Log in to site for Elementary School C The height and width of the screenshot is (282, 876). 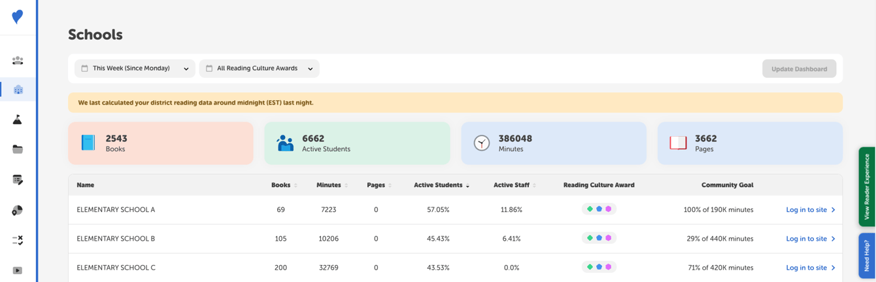(811, 268)
